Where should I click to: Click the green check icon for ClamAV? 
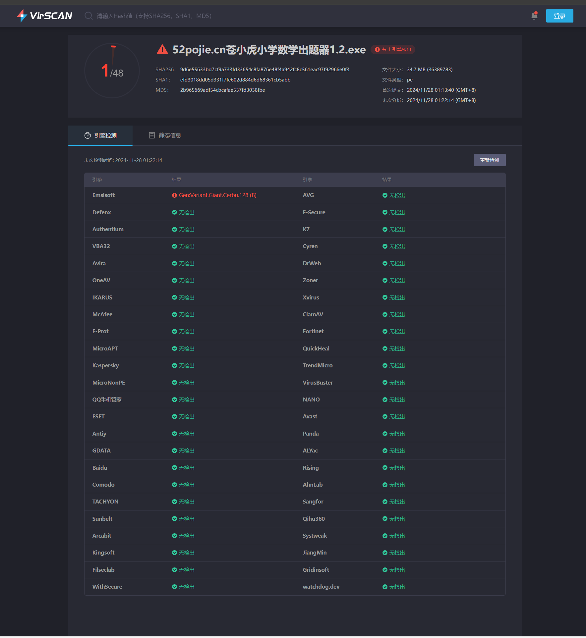(385, 315)
